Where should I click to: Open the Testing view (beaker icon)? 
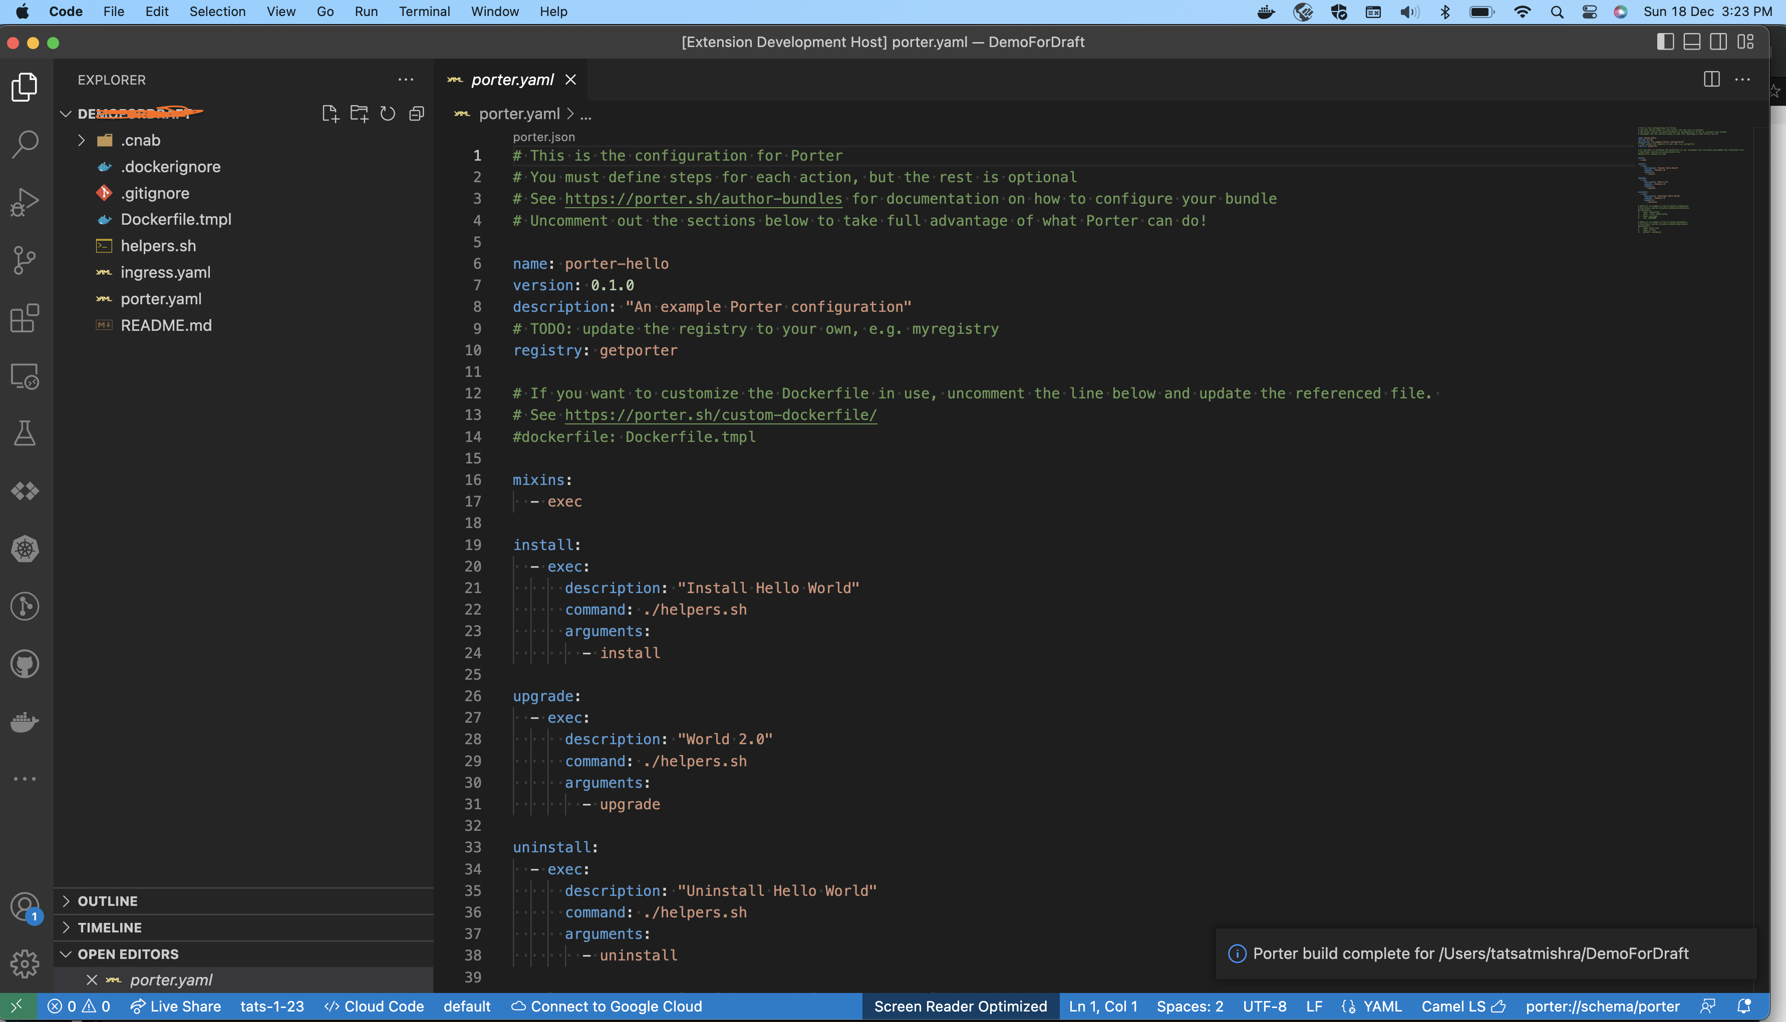(x=25, y=433)
